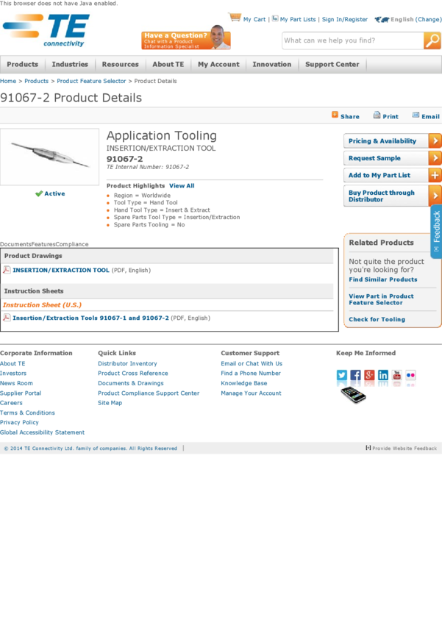This screenshot has width=442, height=625.
Task: Open the Resources menu
Action: coord(121,64)
